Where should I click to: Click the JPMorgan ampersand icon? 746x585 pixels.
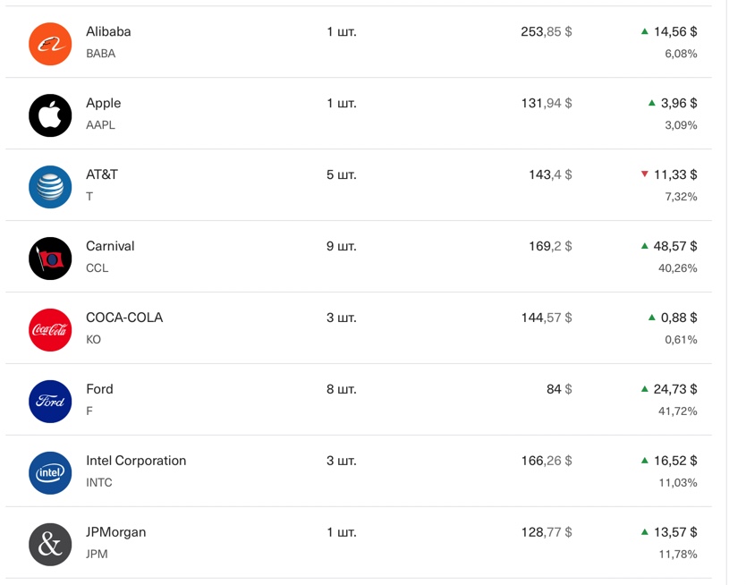tap(50, 545)
